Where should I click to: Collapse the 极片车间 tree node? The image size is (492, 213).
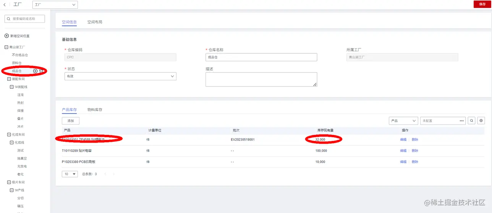click(x=9, y=182)
